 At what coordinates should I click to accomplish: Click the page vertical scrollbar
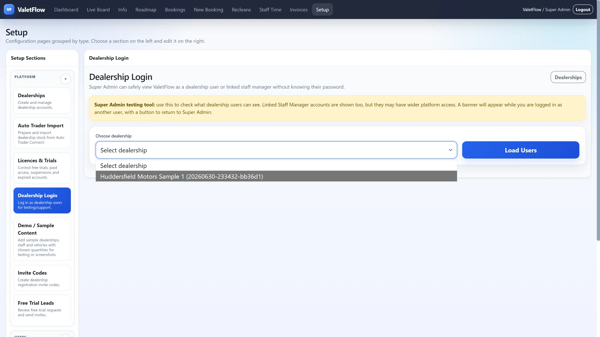[x=598, y=120]
